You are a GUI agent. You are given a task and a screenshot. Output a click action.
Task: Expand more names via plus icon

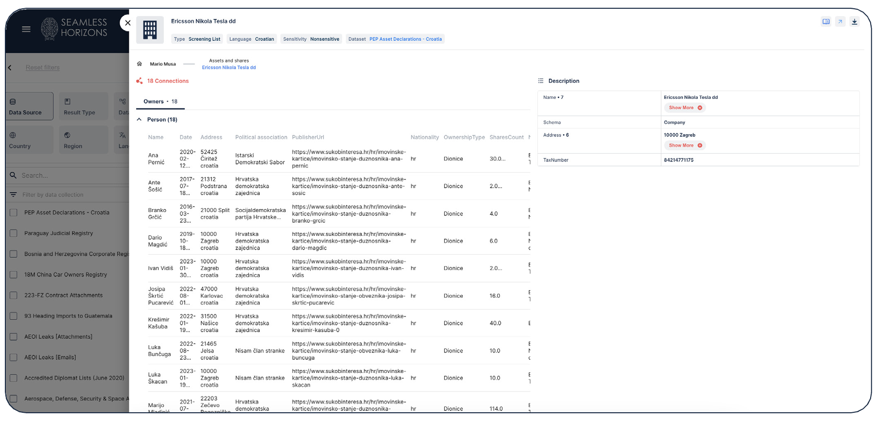(700, 108)
